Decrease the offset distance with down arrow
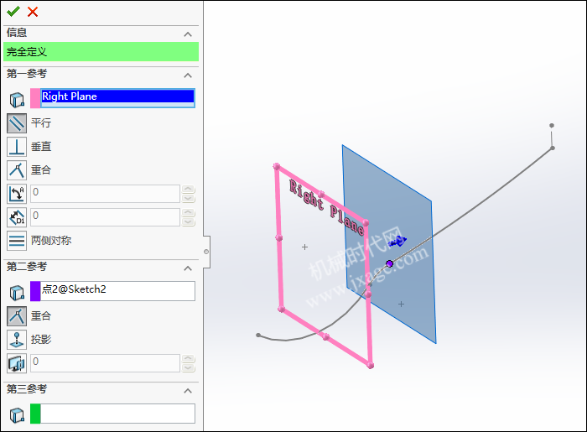Image resolution: width=587 pixels, height=432 pixels. [x=189, y=222]
